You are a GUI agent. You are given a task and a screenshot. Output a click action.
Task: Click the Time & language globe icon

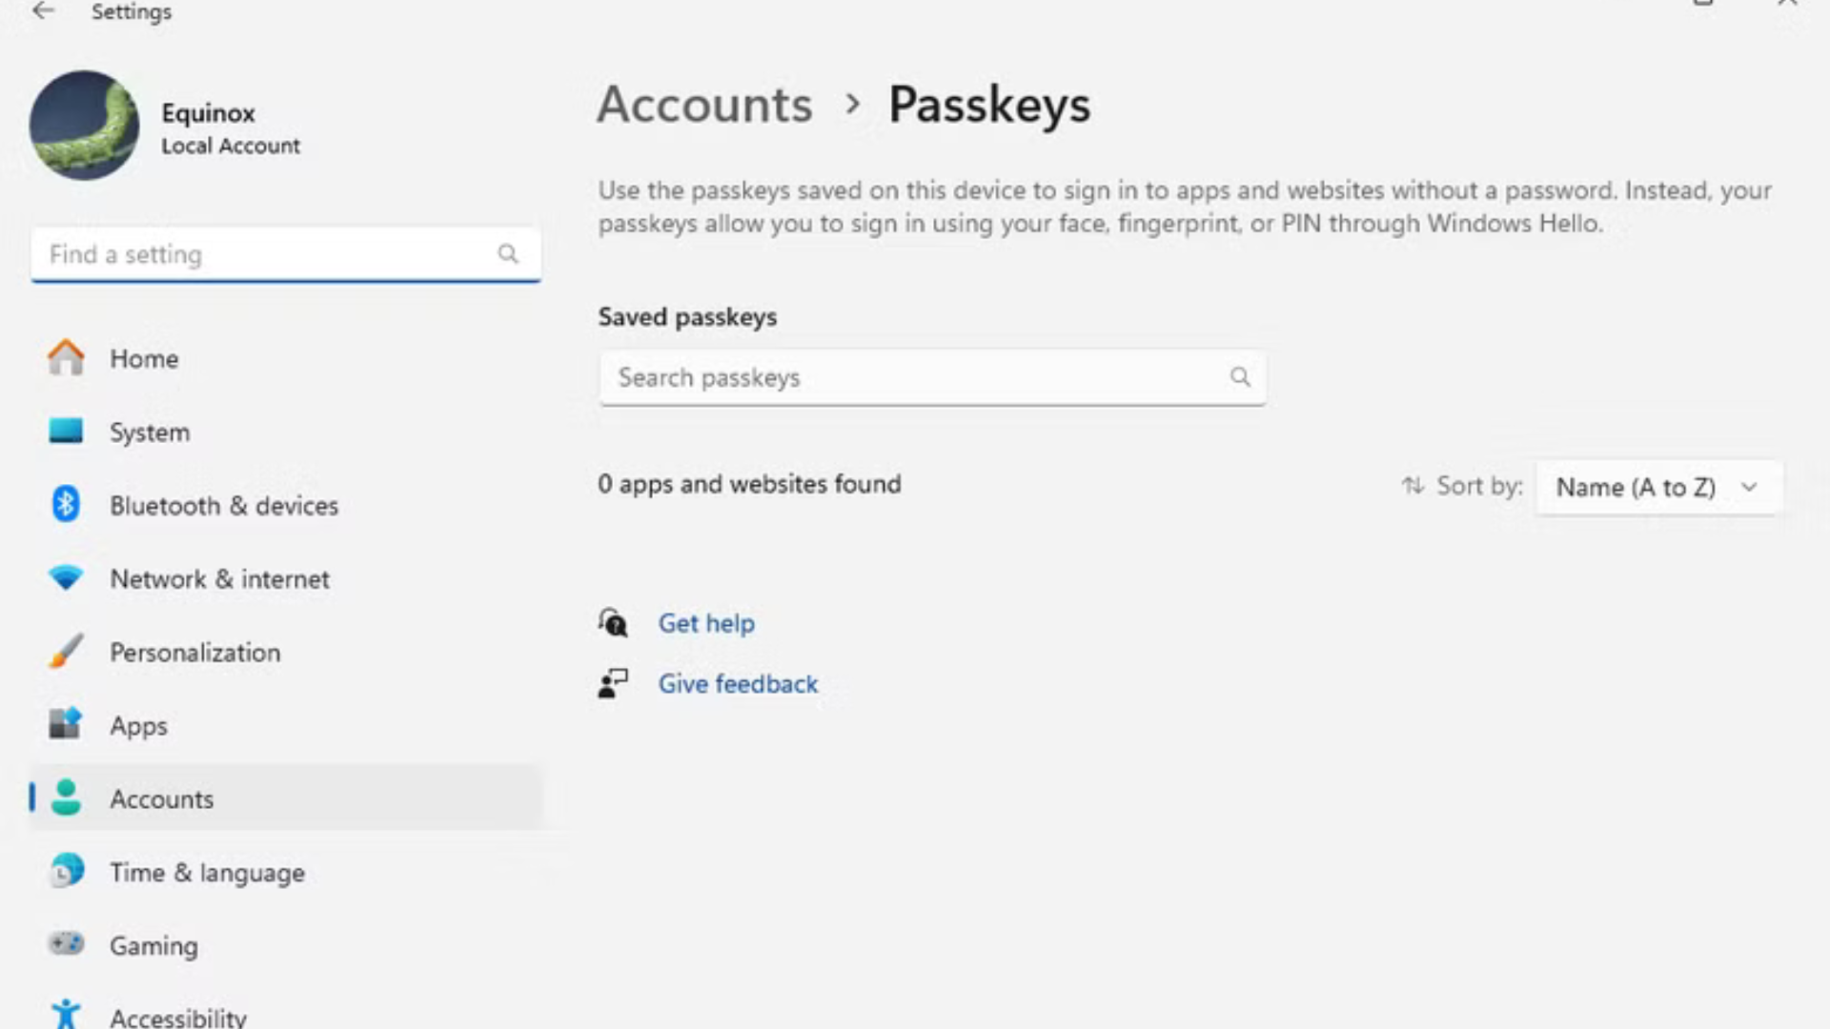(66, 871)
